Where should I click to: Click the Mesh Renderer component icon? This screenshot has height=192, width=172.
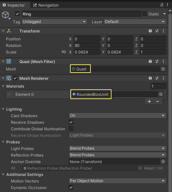tap(9, 78)
